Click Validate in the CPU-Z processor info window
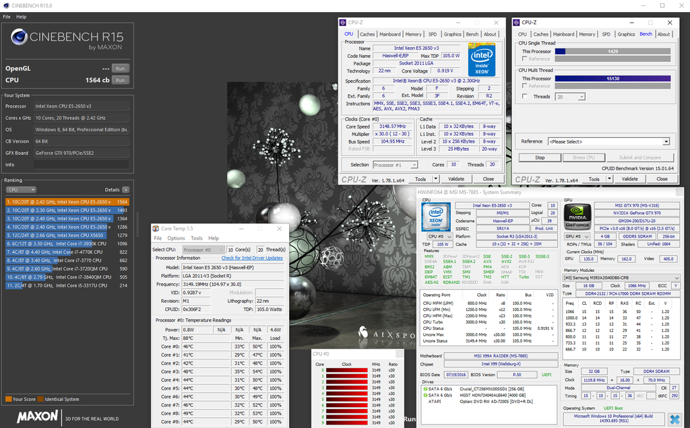The image size is (690, 428). click(x=456, y=179)
